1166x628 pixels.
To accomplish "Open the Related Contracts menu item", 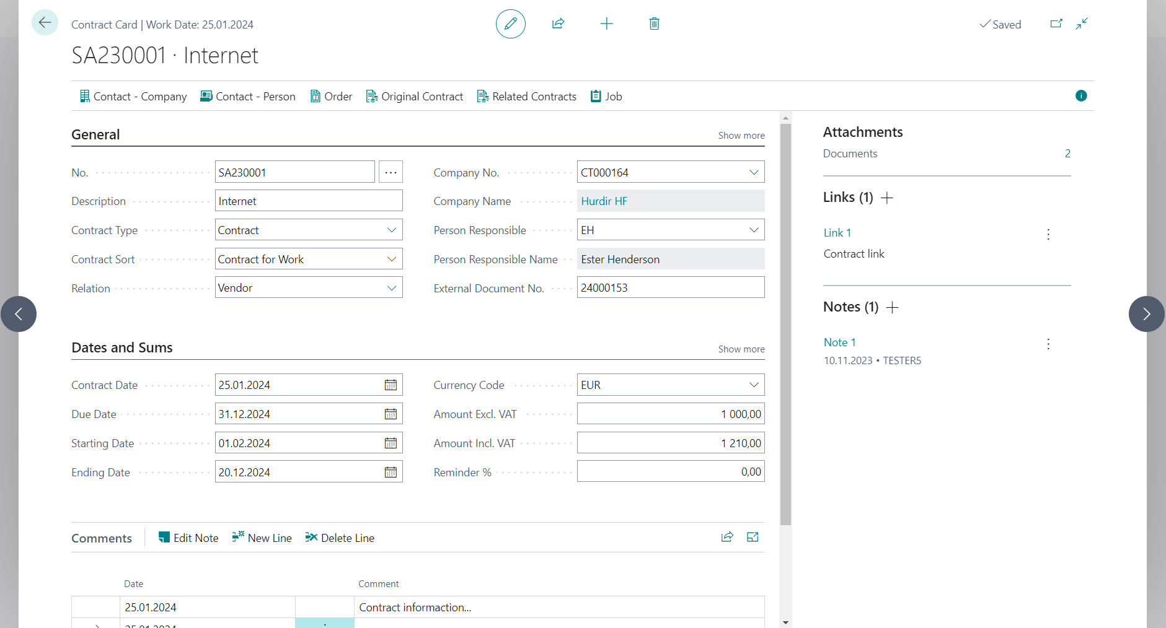I will click(526, 97).
